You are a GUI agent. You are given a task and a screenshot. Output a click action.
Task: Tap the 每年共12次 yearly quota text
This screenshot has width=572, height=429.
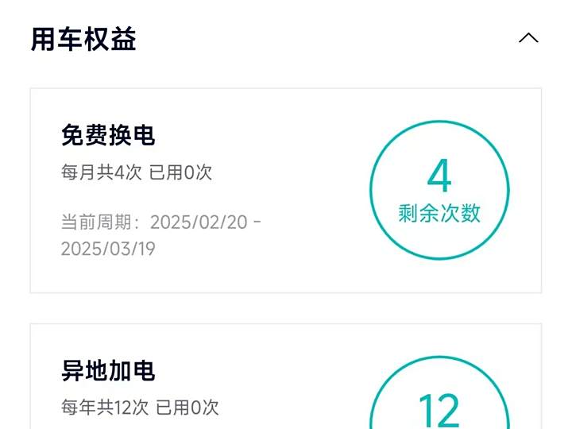(x=105, y=408)
